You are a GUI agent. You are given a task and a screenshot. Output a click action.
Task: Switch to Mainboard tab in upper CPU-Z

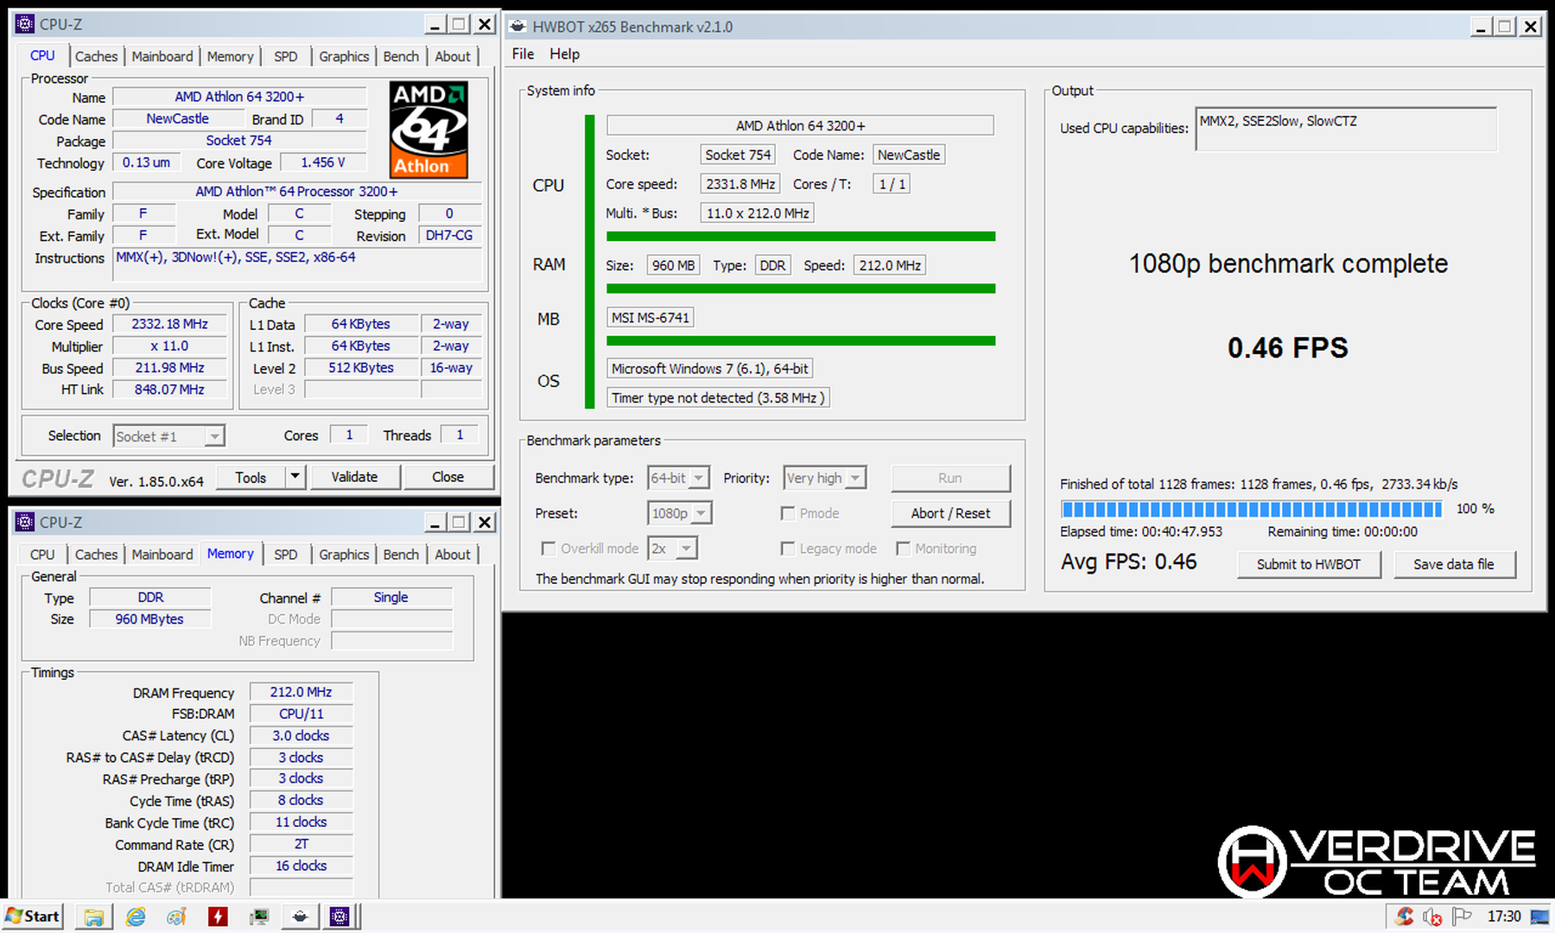click(162, 56)
